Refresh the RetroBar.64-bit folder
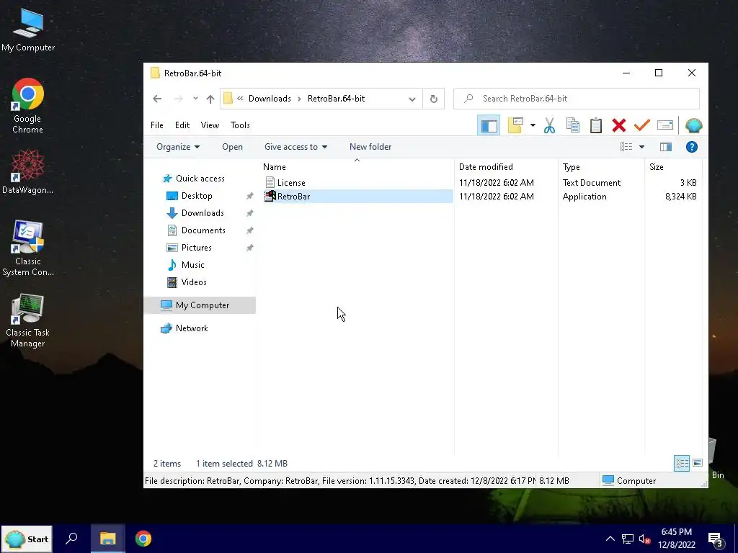 (433, 99)
